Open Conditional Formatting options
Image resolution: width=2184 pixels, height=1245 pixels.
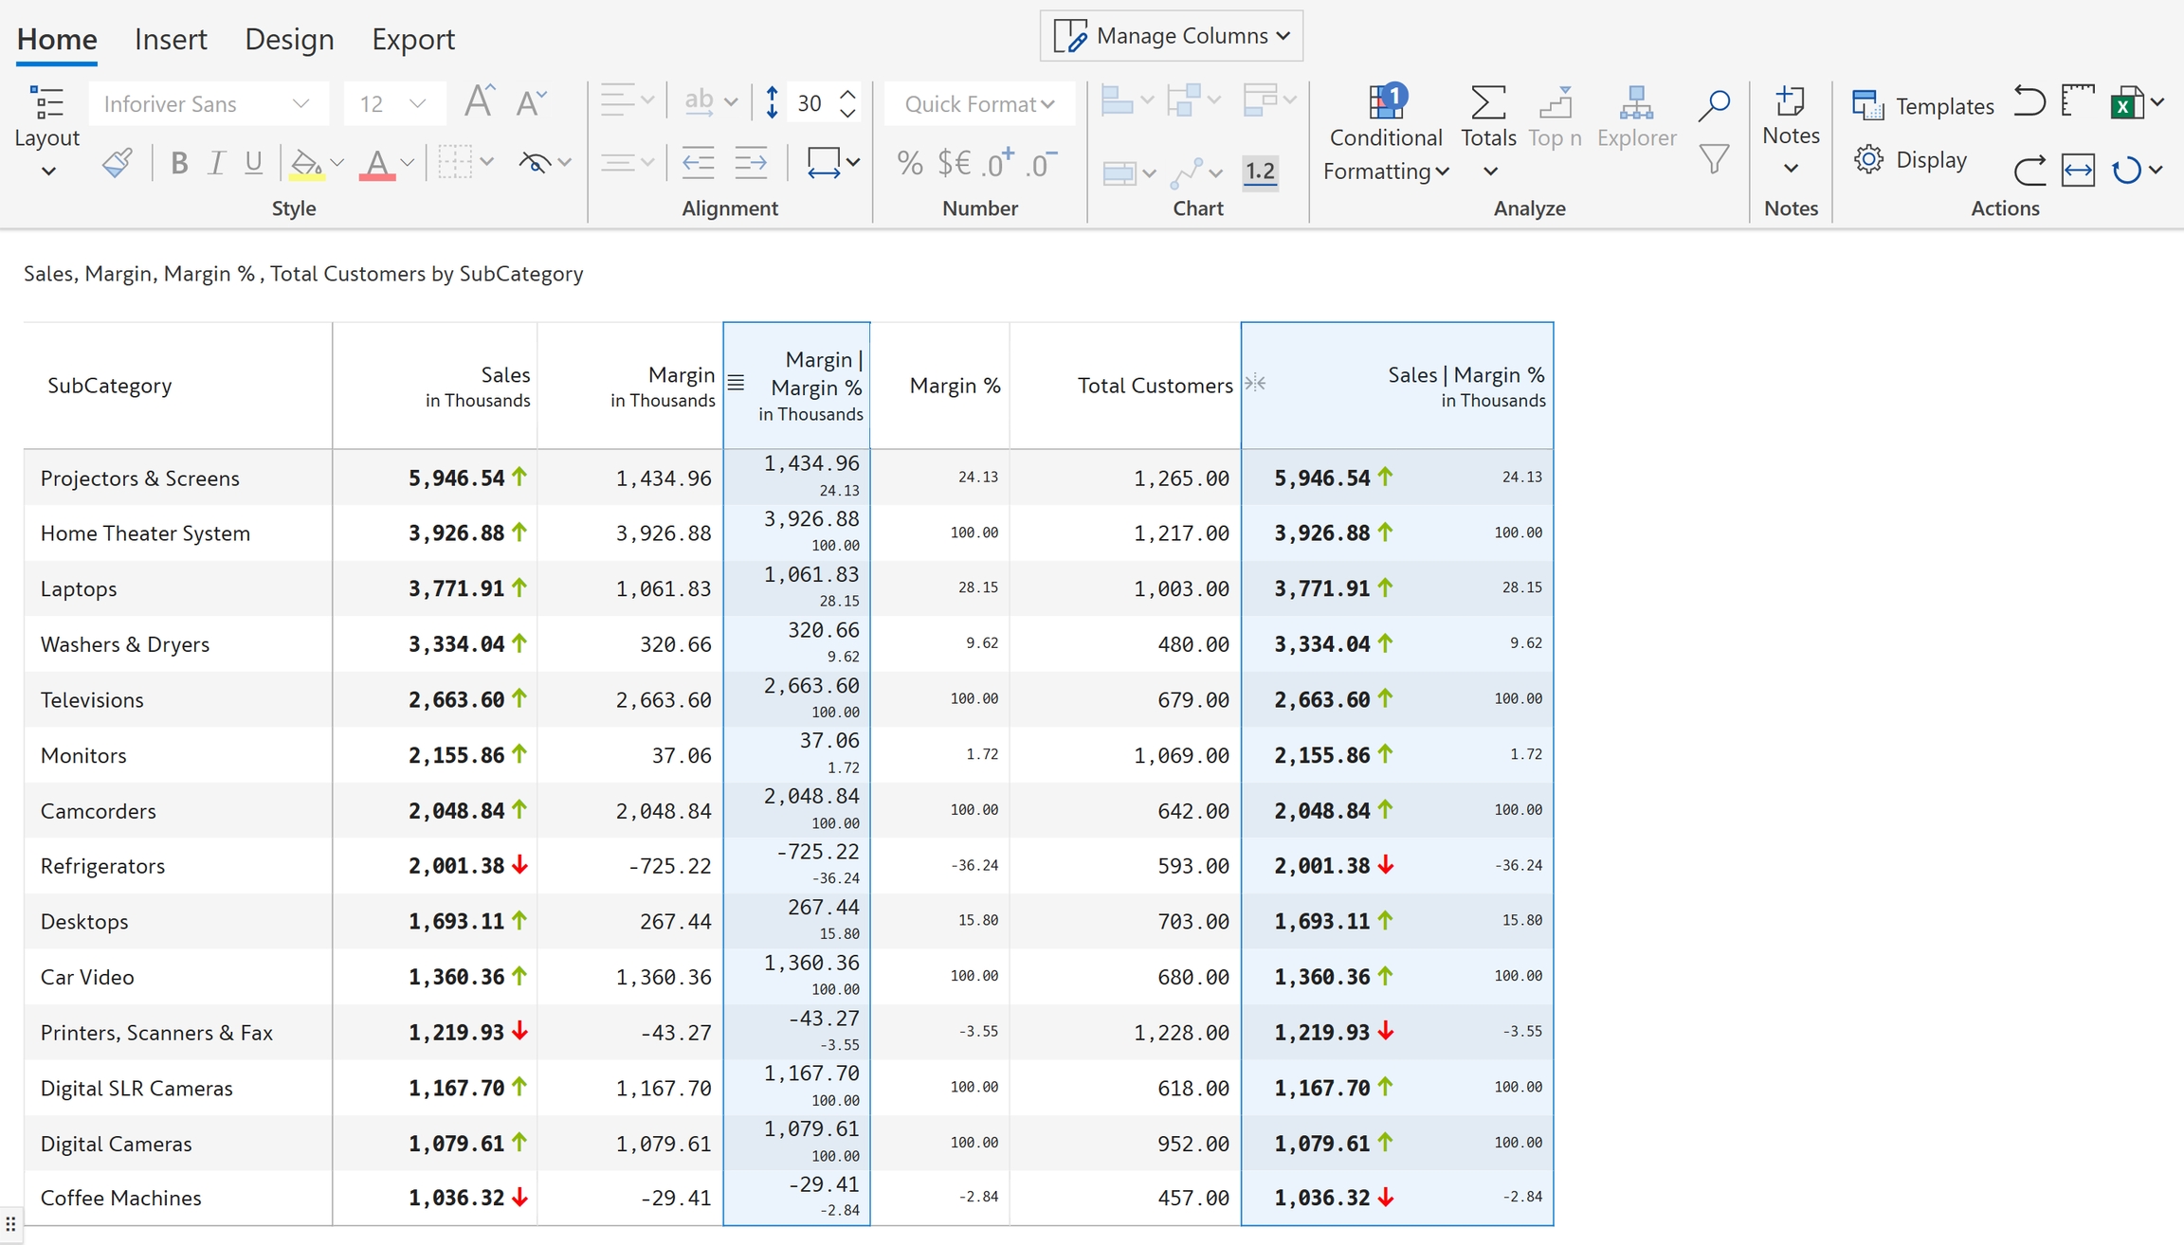point(1385,137)
